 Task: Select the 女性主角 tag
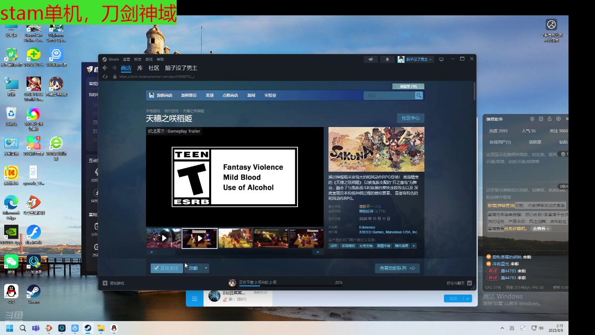367,246
